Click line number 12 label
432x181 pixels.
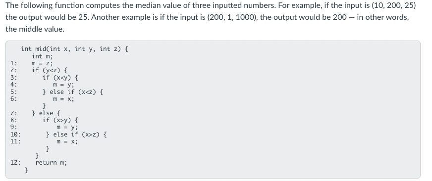(15, 163)
